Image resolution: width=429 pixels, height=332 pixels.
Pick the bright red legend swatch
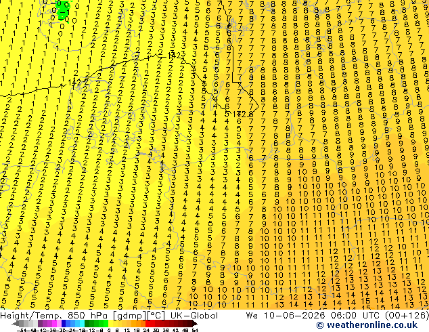tap(148, 323)
